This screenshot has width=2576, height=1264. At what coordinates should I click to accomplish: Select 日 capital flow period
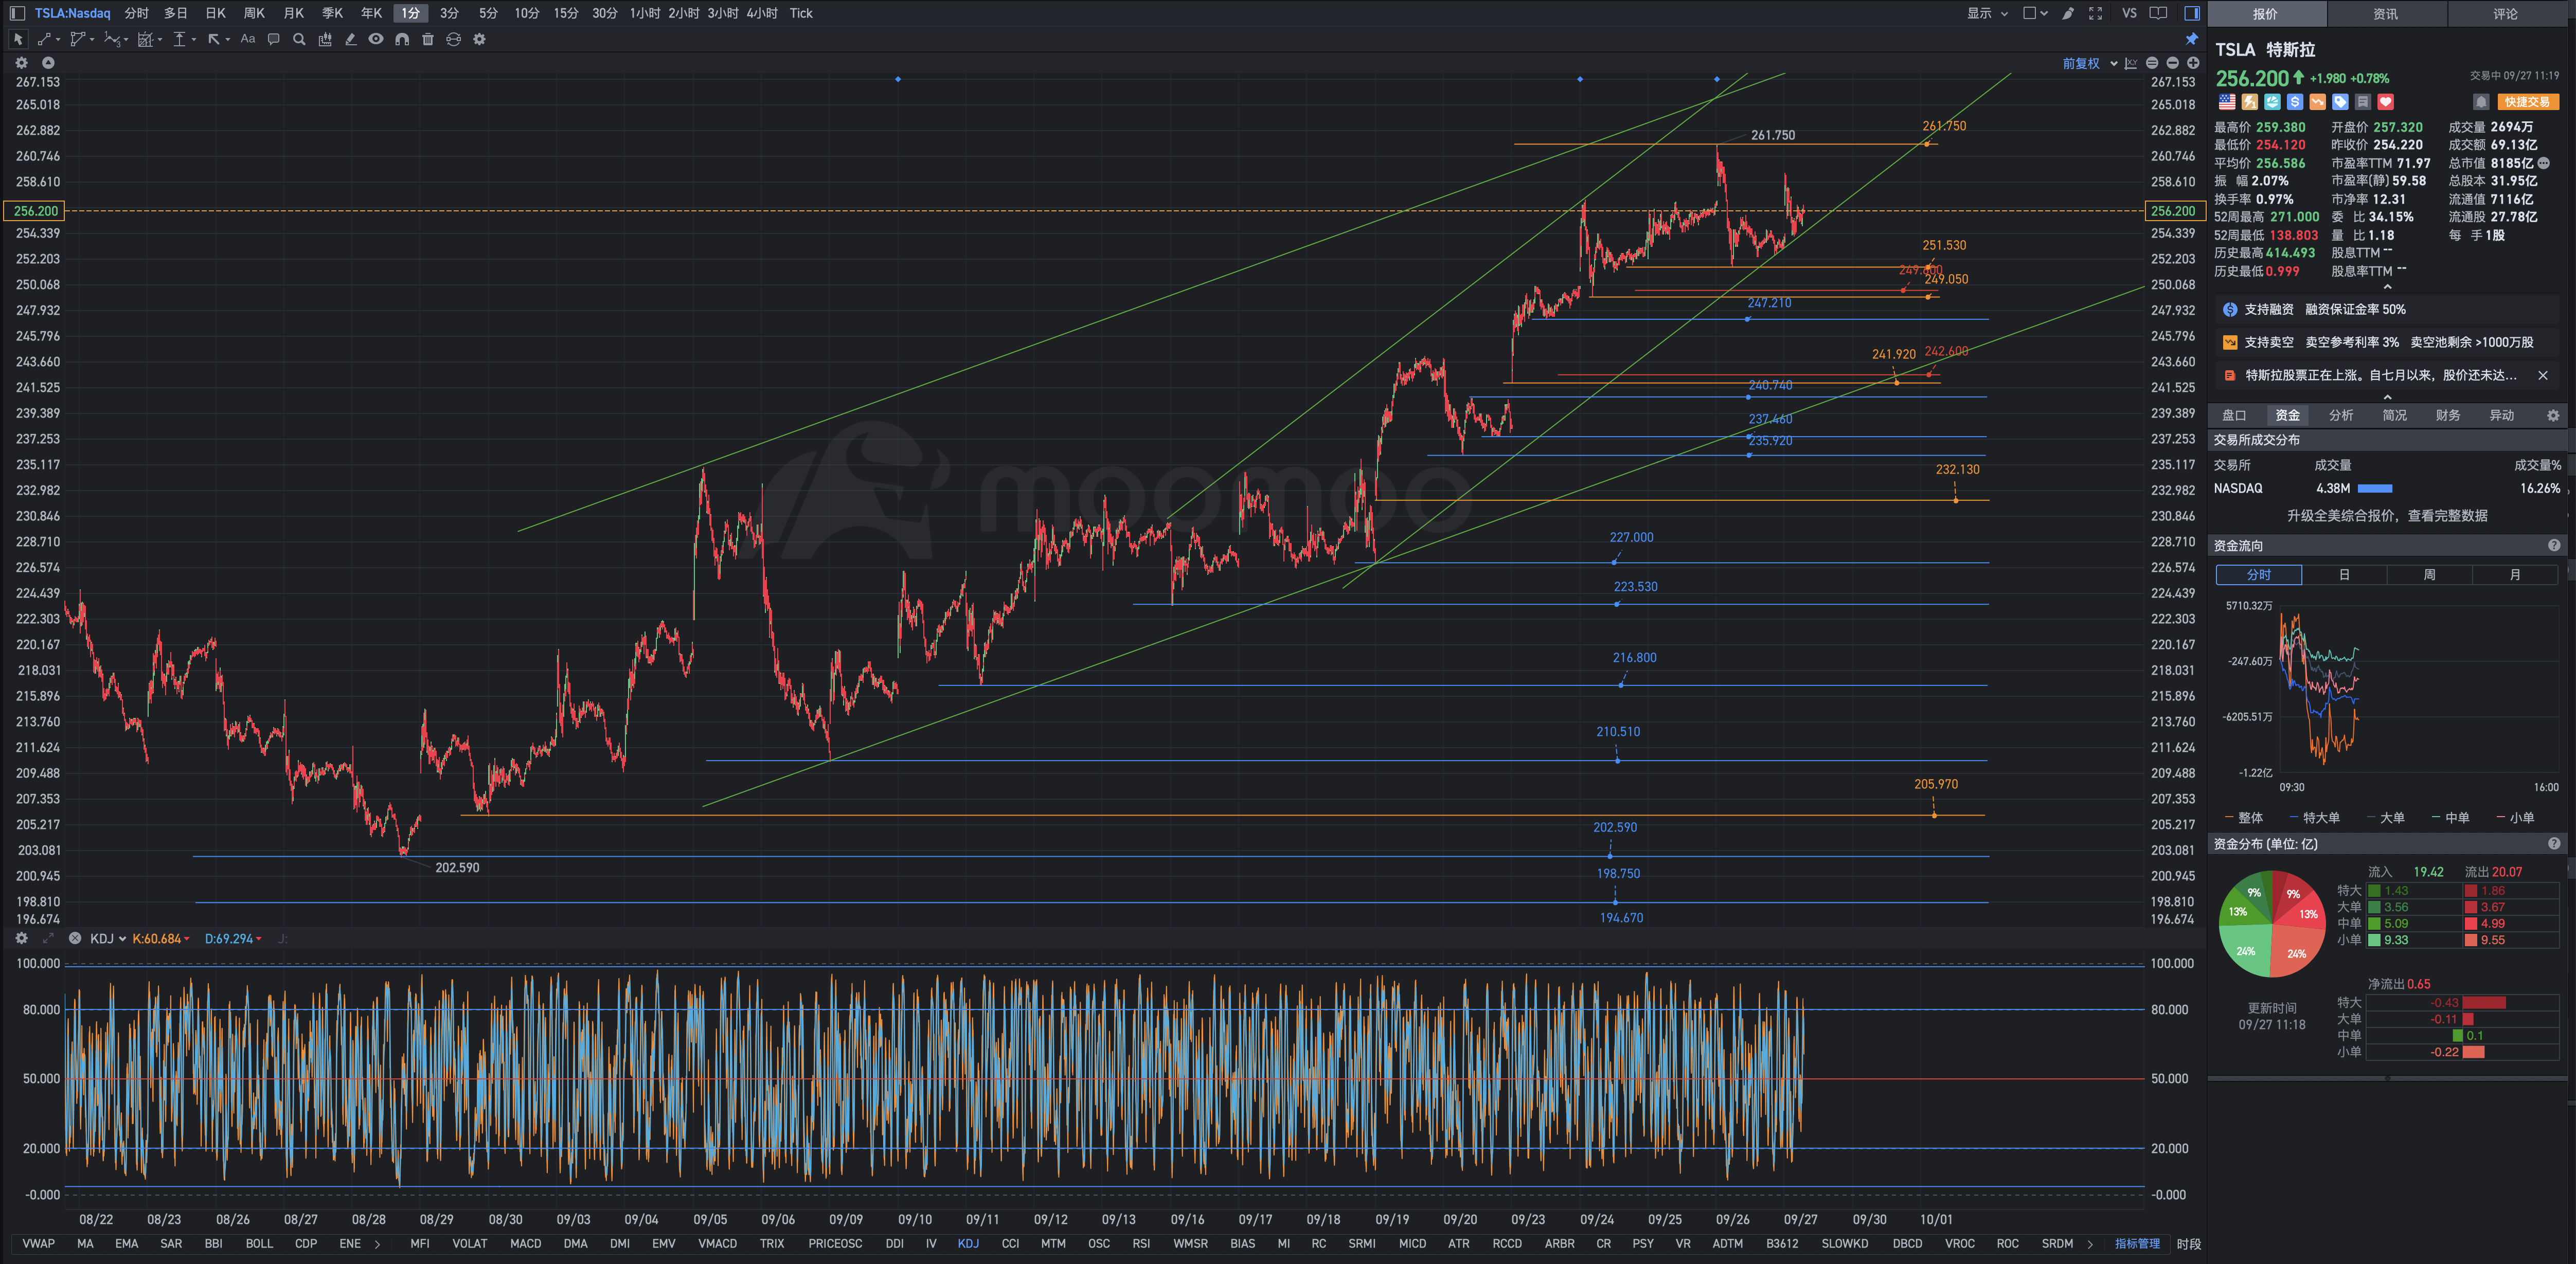click(x=2344, y=574)
